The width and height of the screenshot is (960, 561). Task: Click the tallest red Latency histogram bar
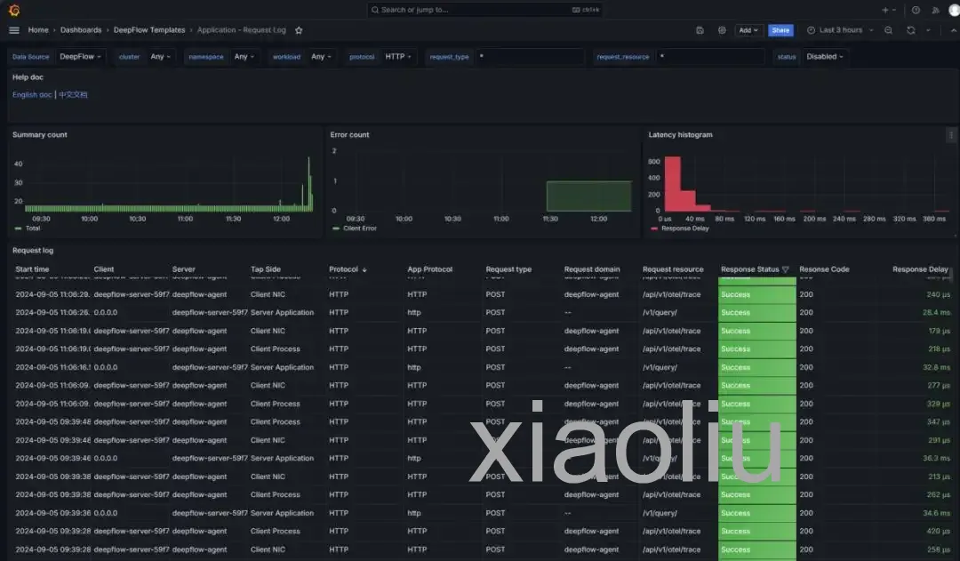(672, 184)
